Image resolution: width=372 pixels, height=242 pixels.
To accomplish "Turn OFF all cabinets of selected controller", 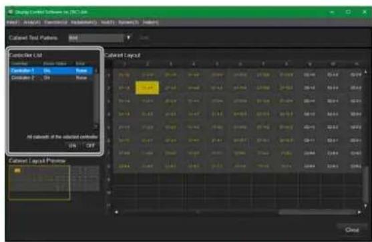I will click(90, 146).
